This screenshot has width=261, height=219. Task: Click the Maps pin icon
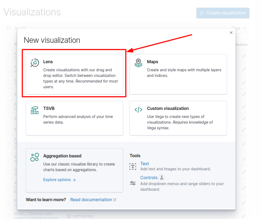click(x=138, y=63)
